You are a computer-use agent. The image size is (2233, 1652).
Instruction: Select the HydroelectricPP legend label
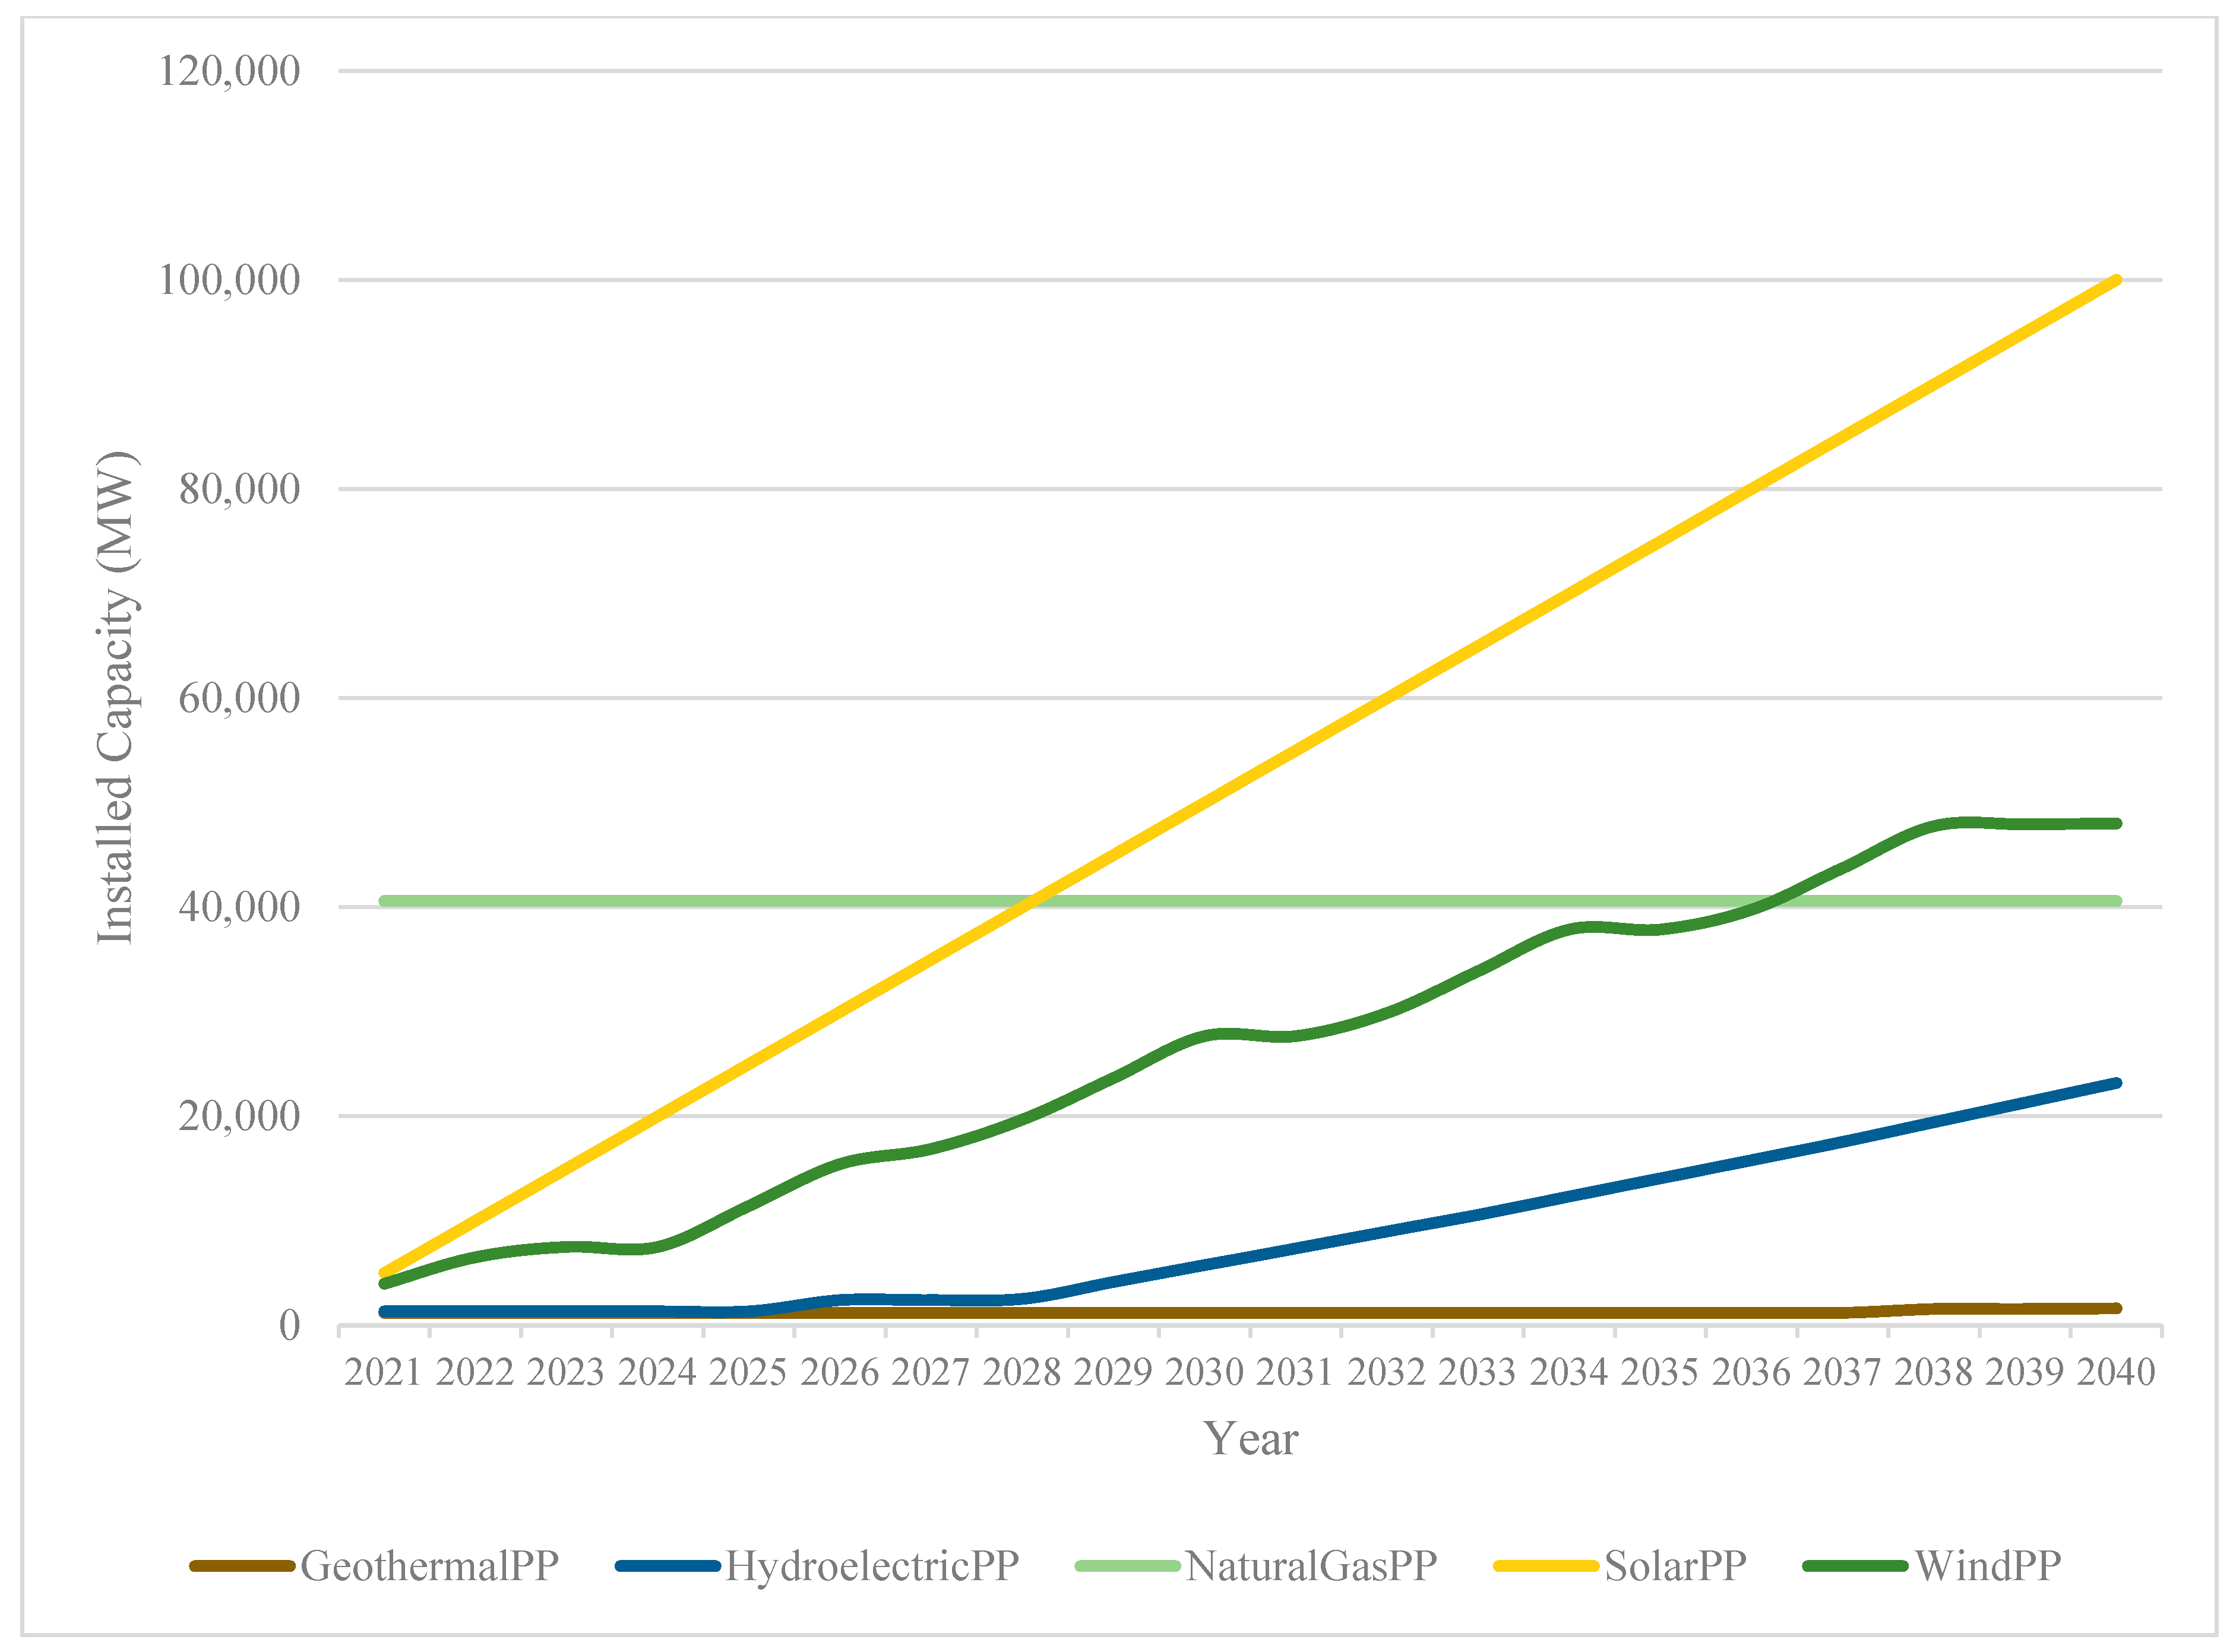tap(871, 1566)
